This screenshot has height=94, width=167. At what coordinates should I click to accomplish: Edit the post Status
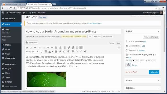pos(145,42)
